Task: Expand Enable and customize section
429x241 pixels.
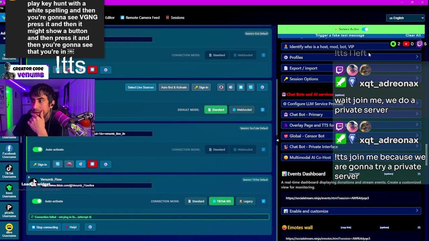Action: (351, 211)
